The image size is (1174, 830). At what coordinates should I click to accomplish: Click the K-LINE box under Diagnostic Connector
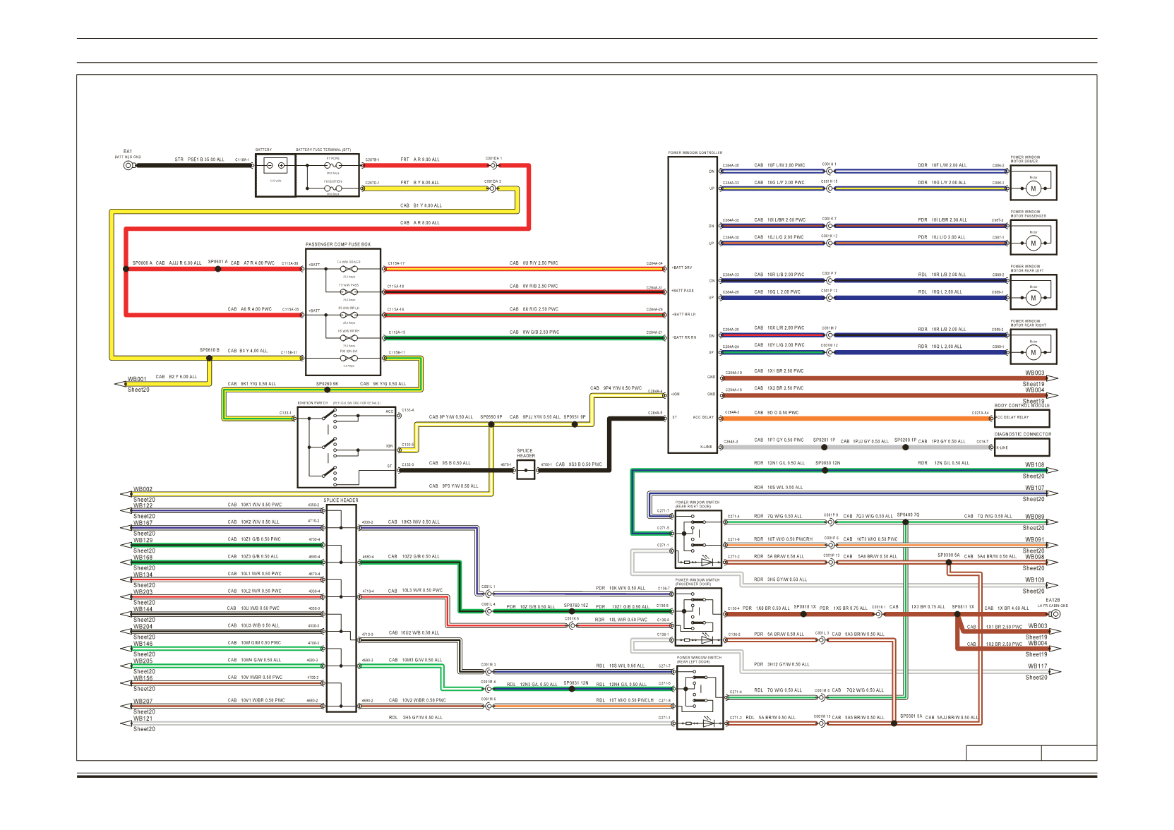coord(1022,447)
